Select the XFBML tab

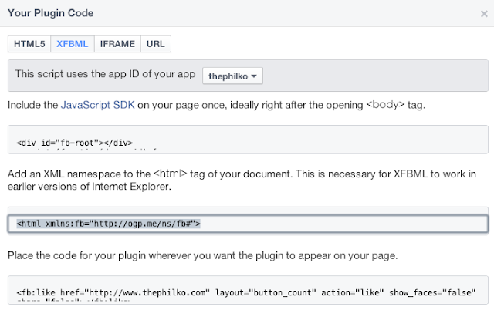pos(73,44)
